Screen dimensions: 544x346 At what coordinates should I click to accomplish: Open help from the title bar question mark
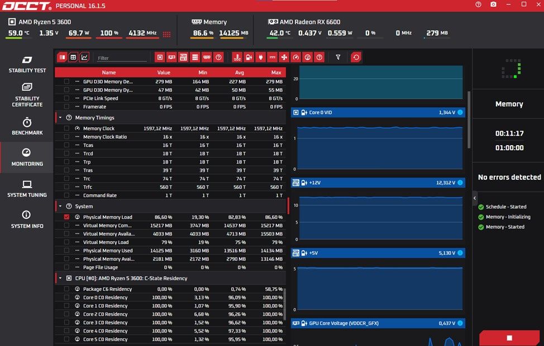coord(479,4)
